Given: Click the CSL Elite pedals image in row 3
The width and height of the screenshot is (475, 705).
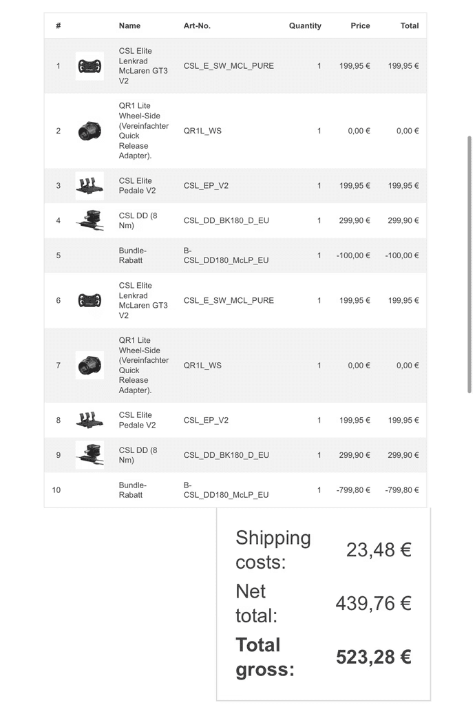Looking at the screenshot, I should coord(89,186).
